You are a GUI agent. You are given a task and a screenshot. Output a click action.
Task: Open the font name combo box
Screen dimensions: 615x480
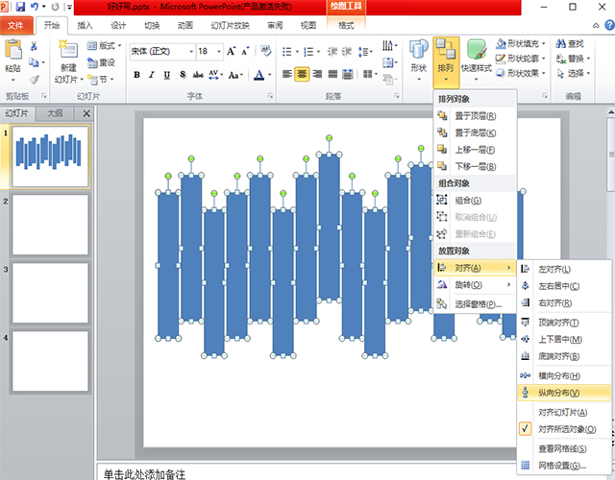coord(162,51)
